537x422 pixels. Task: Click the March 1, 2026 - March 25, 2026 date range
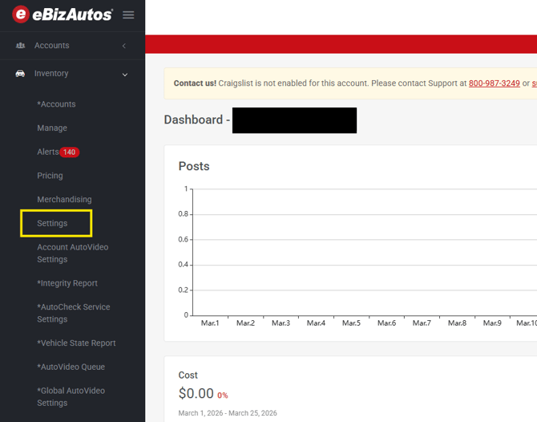pos(228,413)
